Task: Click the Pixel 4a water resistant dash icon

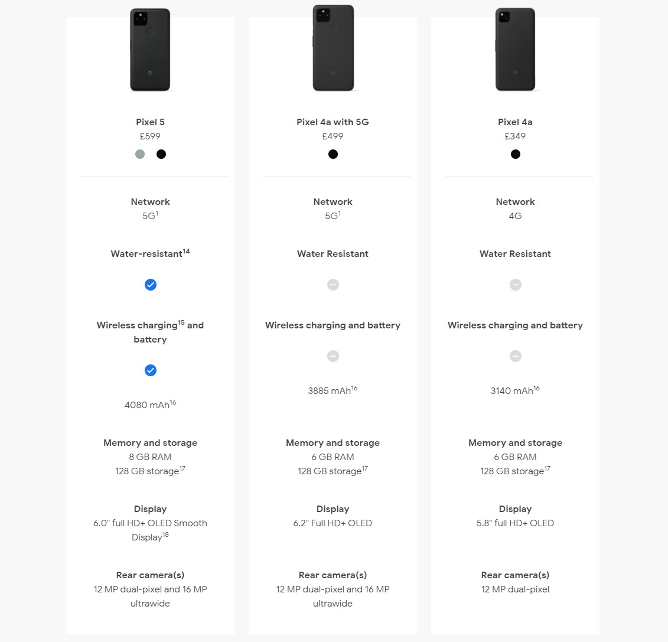Action: [x=516, y=285]
